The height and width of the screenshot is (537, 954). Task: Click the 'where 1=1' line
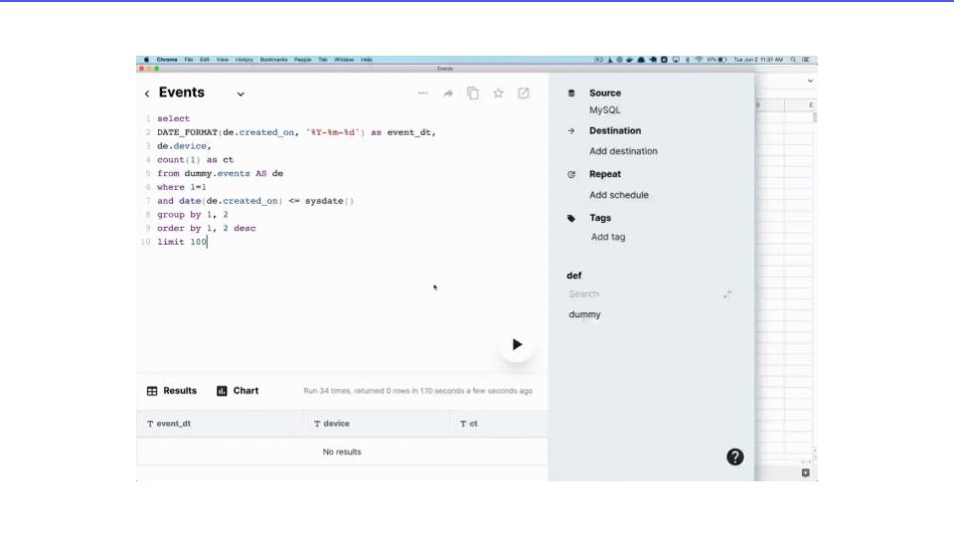pyautogui.click(x=181, y=188)
